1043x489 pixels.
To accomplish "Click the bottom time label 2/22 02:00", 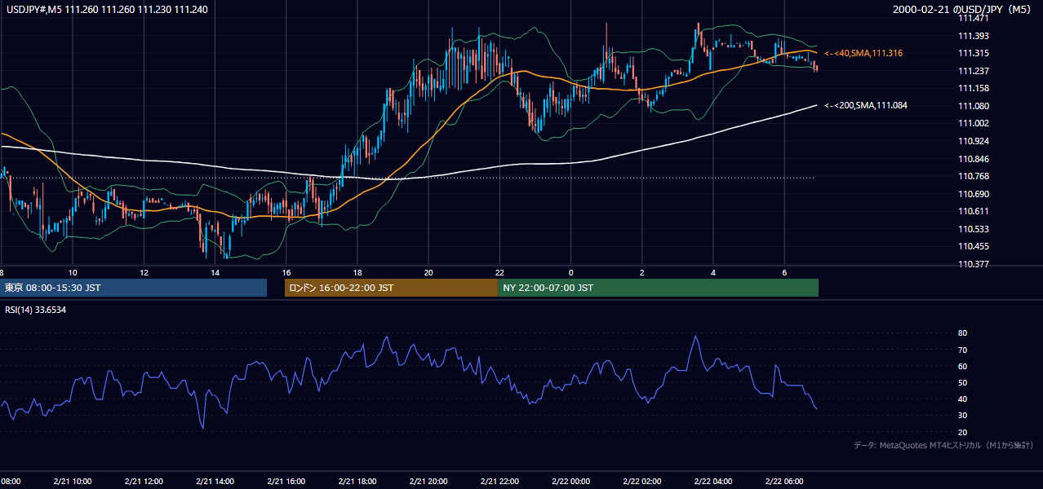I will [641, 481].
